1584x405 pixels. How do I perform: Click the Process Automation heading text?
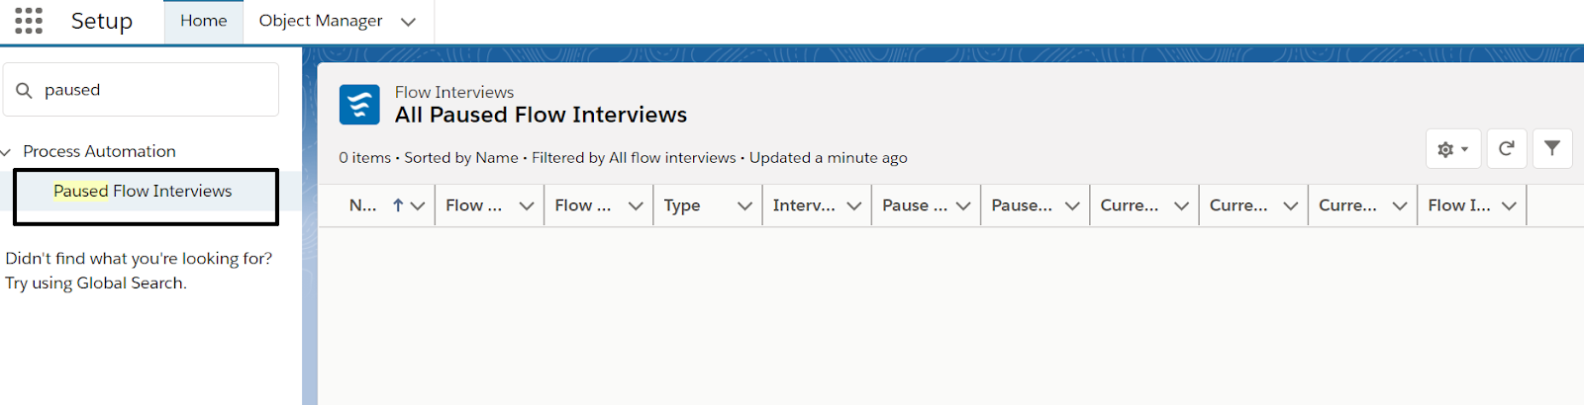point(99,152)
